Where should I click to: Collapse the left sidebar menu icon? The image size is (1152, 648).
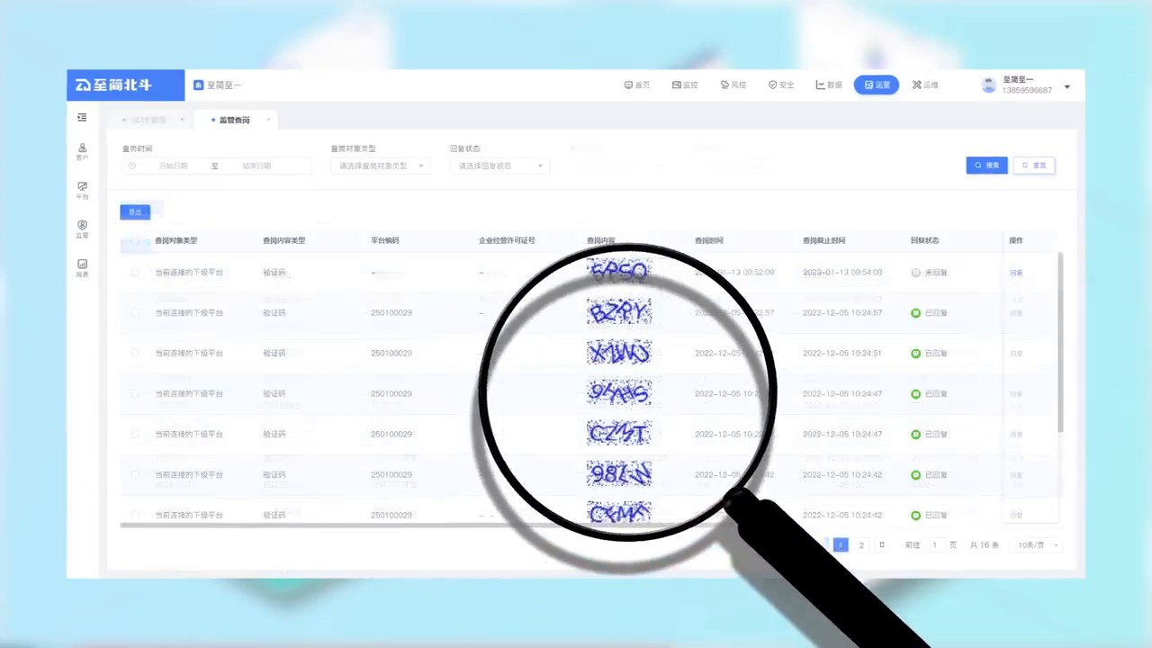(82, 117)
